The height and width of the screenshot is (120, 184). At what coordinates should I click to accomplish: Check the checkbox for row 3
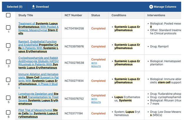point(8,62)
